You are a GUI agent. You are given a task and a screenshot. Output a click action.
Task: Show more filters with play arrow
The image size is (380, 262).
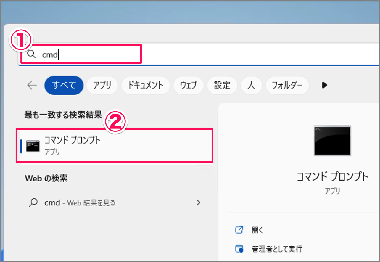[324, 85]
